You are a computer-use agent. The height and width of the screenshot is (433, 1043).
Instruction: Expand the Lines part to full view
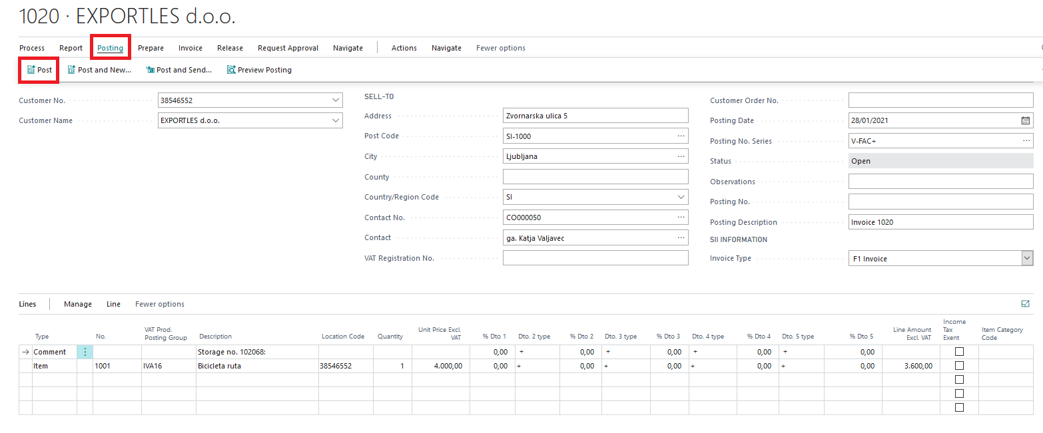click(x=1025, y=303)
